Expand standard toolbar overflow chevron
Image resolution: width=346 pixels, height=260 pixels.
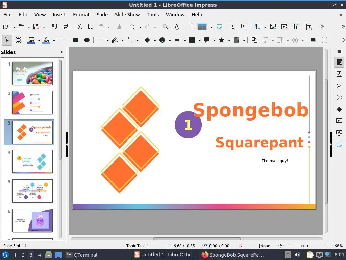pos(322,27)
